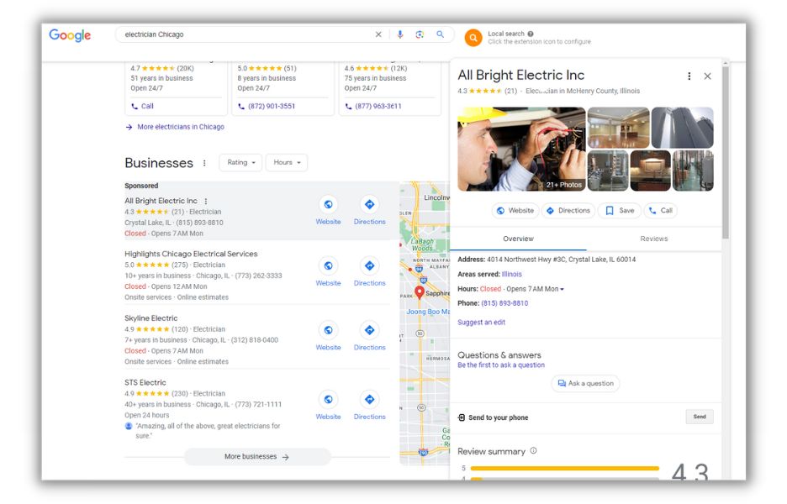Open three-dot menu beside All Bright Electric listing
The height and width of the screenshot is (504, 787).
[206, 201]
